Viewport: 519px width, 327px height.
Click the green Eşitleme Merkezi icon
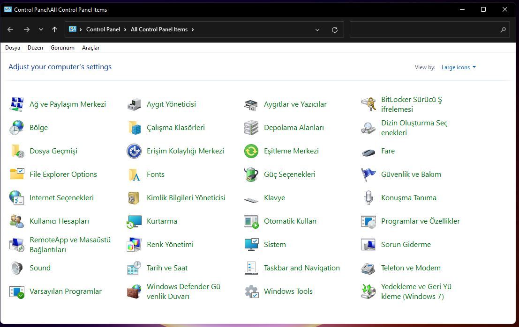point(251,151)
